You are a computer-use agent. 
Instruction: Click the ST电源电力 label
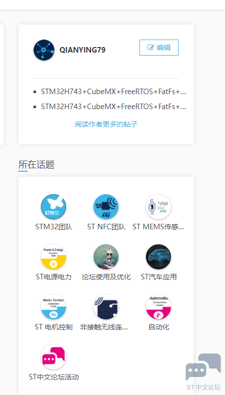click(x=53, y=277)
